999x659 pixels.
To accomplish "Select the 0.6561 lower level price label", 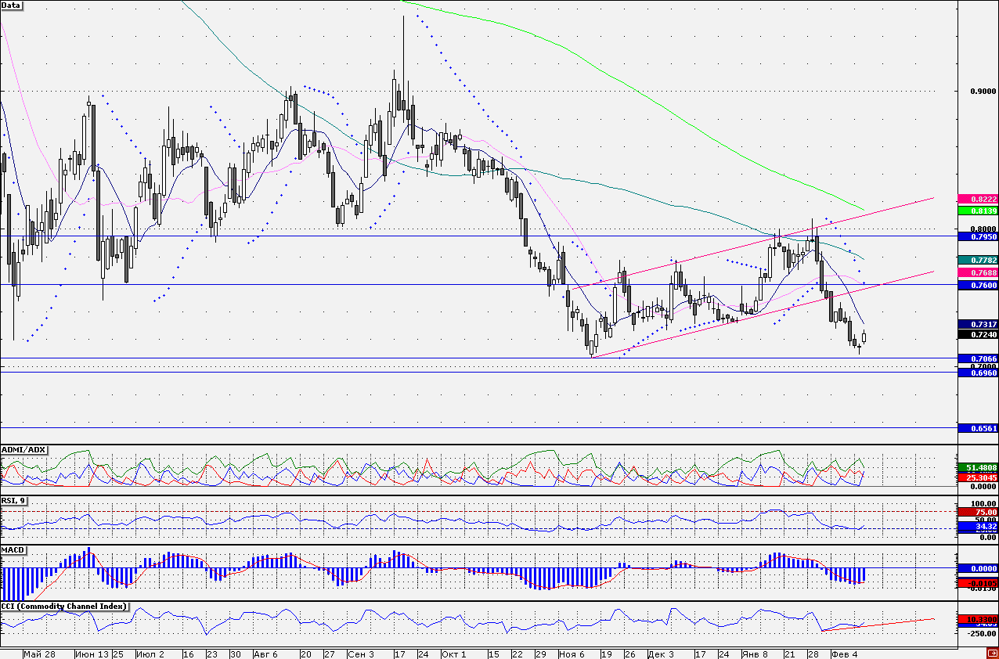I will pyautogui.click(x=977, y=428).
